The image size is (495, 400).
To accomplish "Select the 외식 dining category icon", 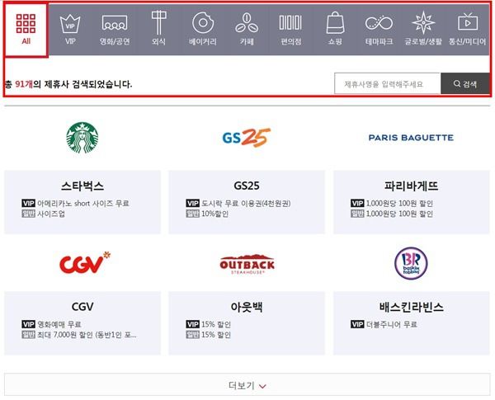I will [x=158, y=22].
